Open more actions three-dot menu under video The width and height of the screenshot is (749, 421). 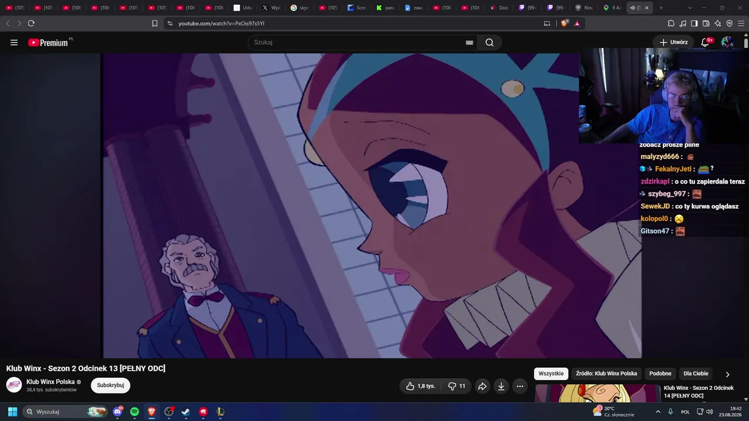(x=520, y=386)
